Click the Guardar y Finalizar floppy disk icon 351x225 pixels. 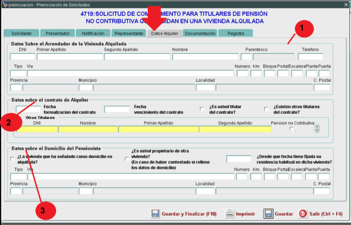tap(155, 214)
